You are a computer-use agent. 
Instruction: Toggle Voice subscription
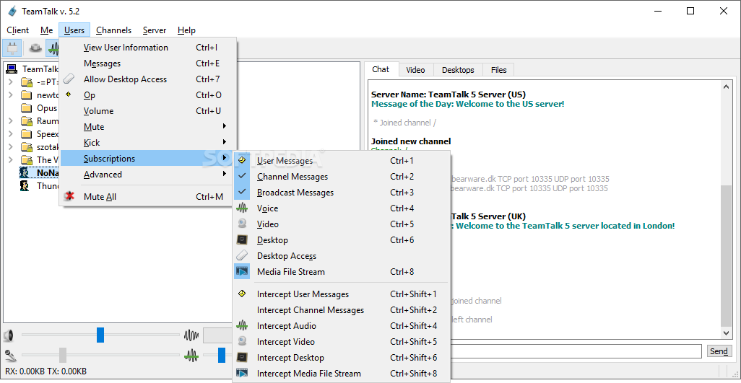[342, 208]
